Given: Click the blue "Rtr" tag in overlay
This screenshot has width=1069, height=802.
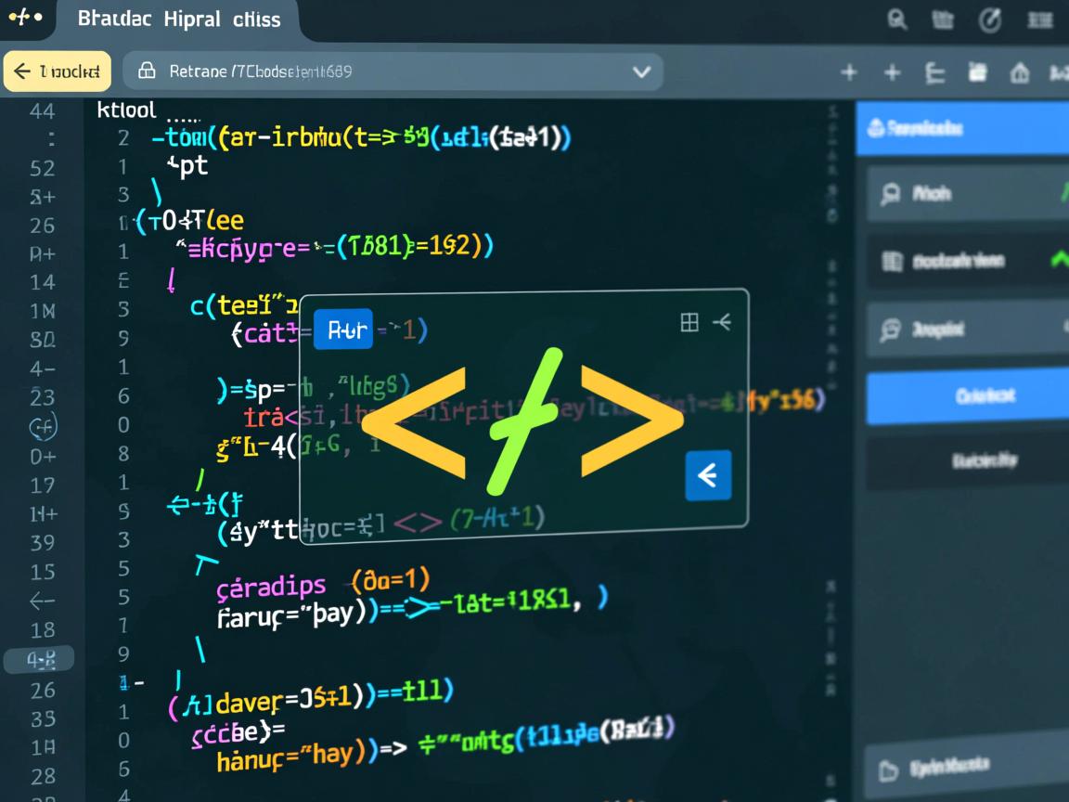Looking at the screenshot, I should coord(342,329).
